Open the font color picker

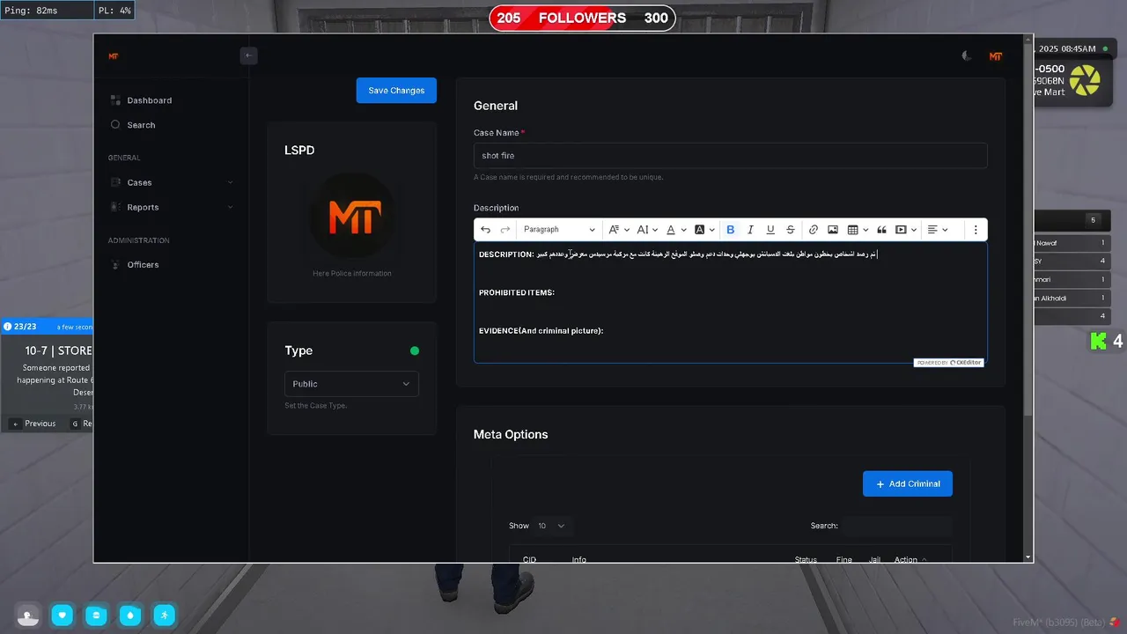click(x=675, y=230)
